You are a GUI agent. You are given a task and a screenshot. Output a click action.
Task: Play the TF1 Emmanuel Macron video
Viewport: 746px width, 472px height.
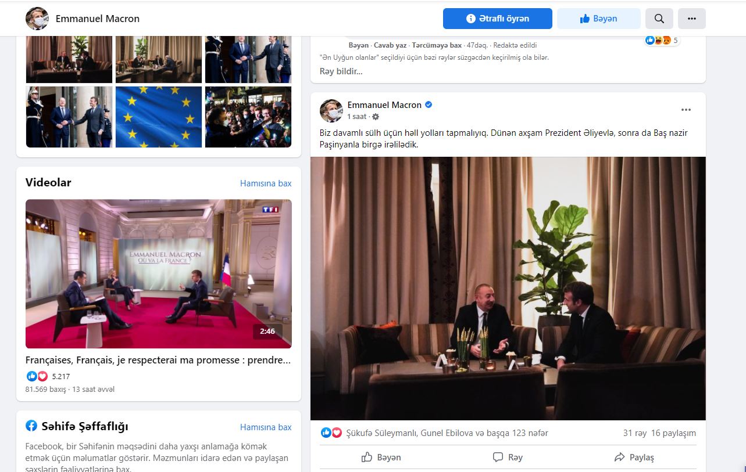[159, 274]
